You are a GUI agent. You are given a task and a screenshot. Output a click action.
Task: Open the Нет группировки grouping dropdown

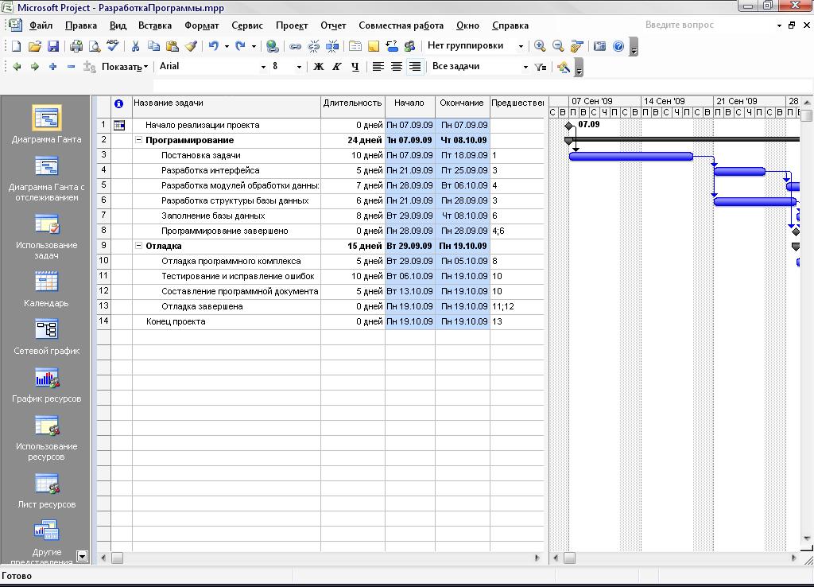[521, 46]
